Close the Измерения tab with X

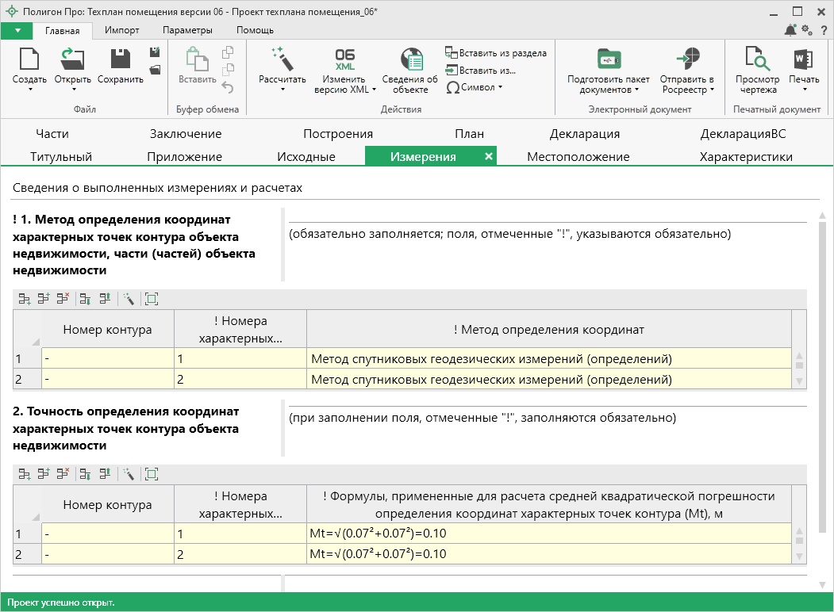tap(489, 157)
